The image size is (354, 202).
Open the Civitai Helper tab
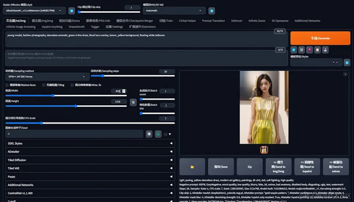[188, 21]
